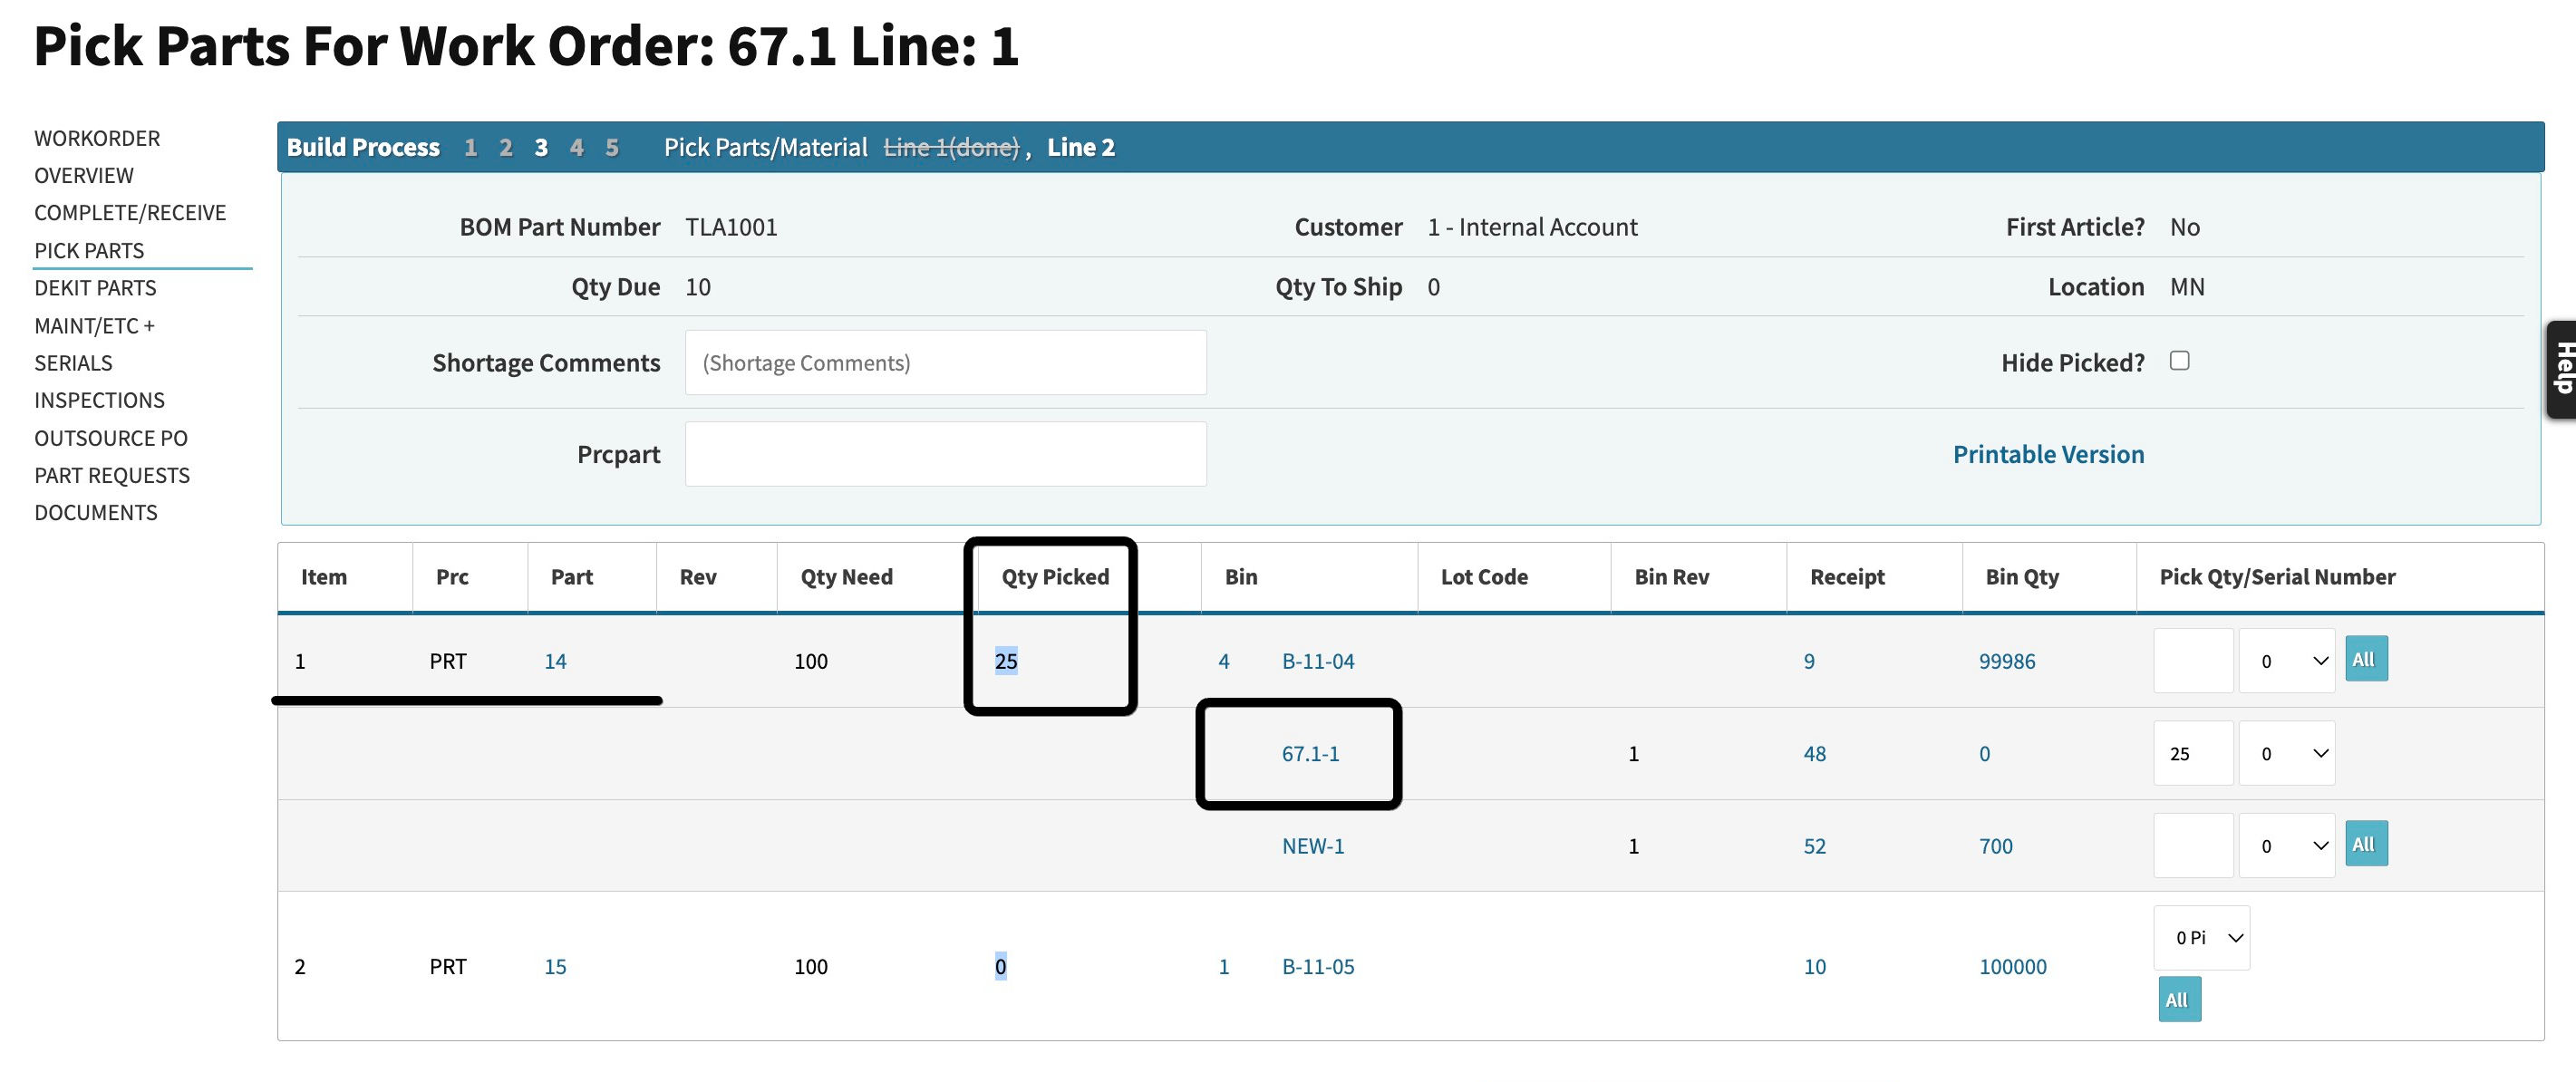Open part 14 link
Image resolution: width=2576 pixels, height=1082 pixels.
pos(555,661)
